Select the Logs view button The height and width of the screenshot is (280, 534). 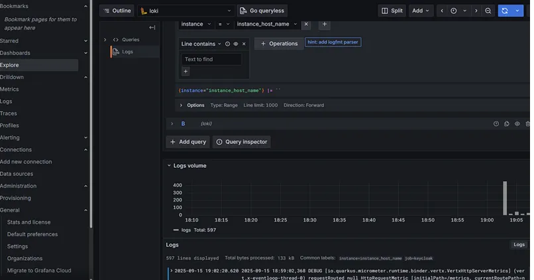click(519, 245)
